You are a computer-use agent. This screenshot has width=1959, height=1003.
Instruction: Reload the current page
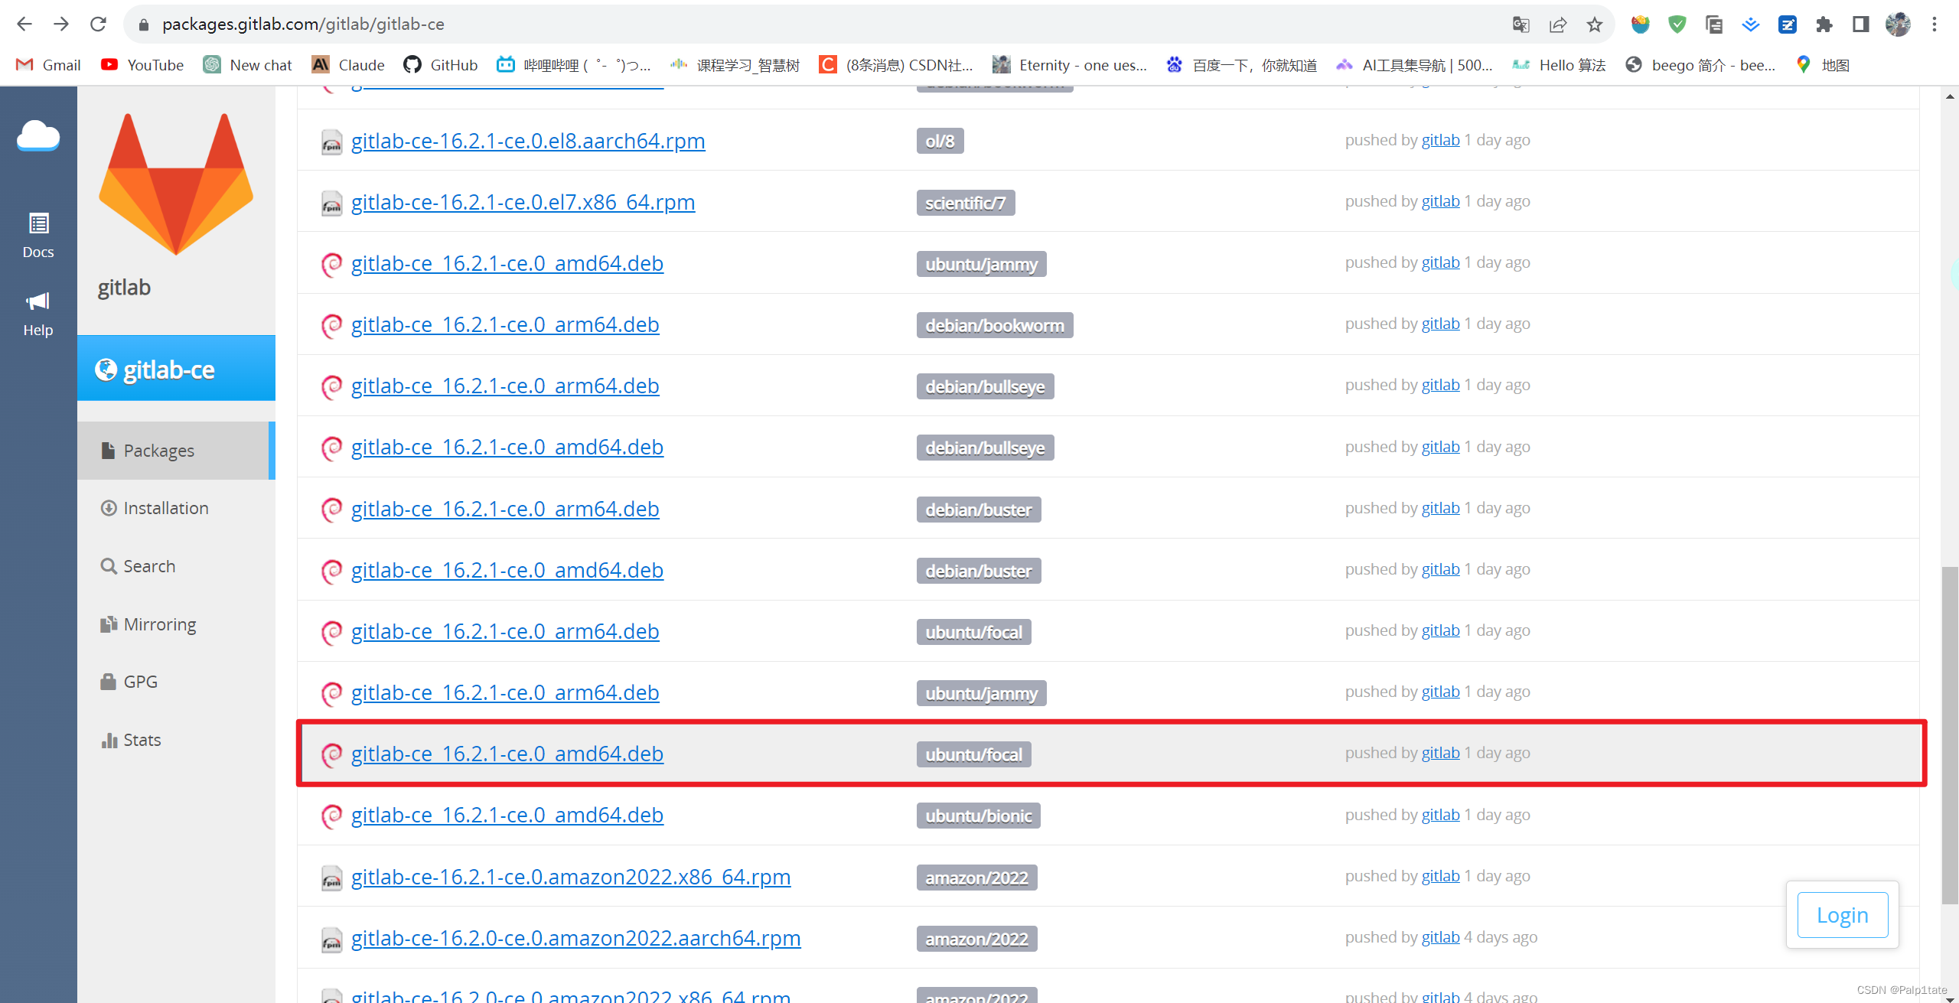point(98,24)
